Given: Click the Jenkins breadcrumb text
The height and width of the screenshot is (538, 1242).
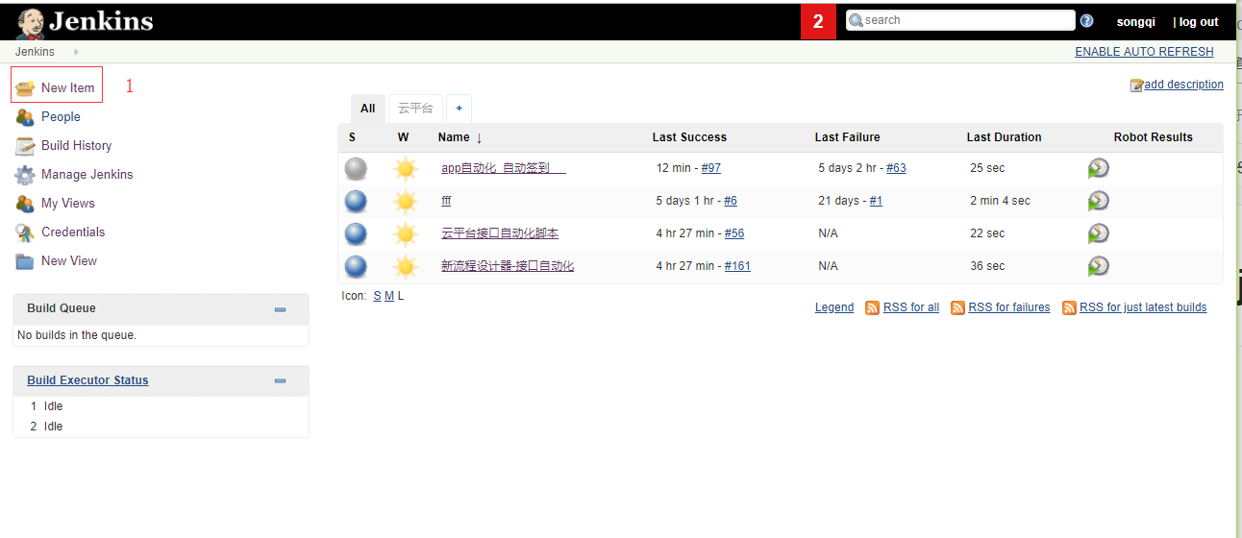Looking at the screenshot, I should tap(35, 52).
